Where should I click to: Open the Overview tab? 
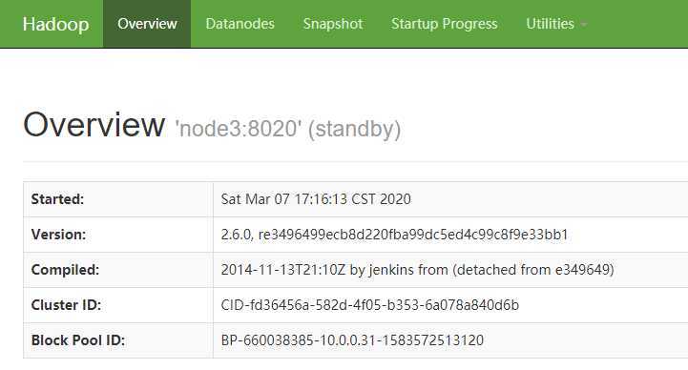pyautogui.click(x=147, y=24)
